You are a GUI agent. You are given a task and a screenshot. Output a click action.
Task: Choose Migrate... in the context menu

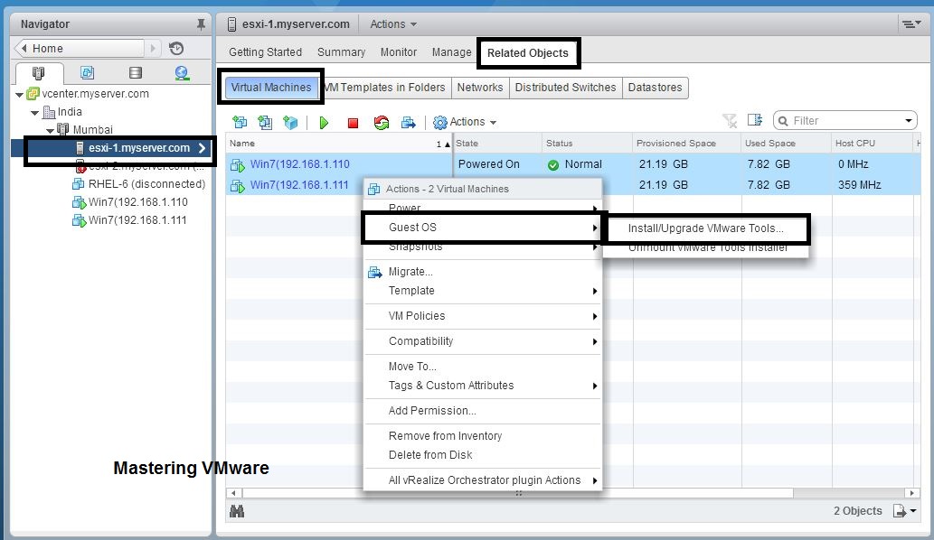483,272
